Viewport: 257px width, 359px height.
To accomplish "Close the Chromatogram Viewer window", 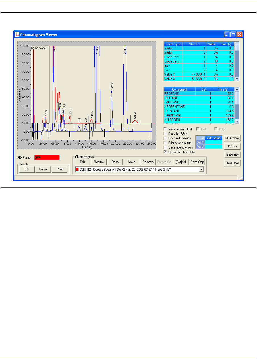I will (x=239, y=35).
